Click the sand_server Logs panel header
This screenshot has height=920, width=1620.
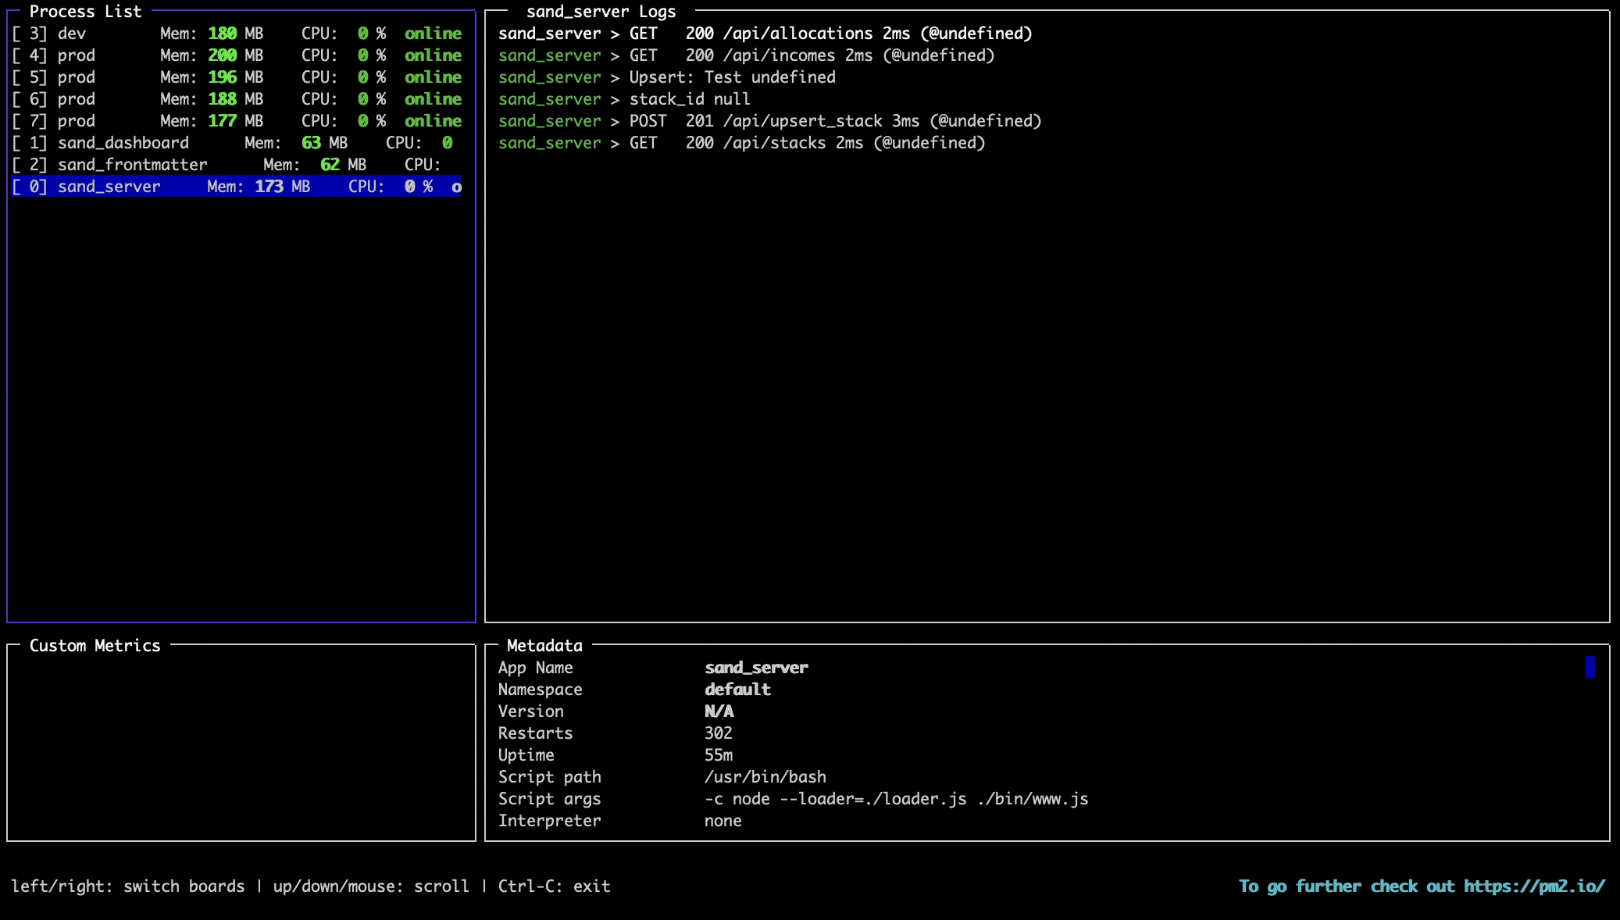[601, 12]
